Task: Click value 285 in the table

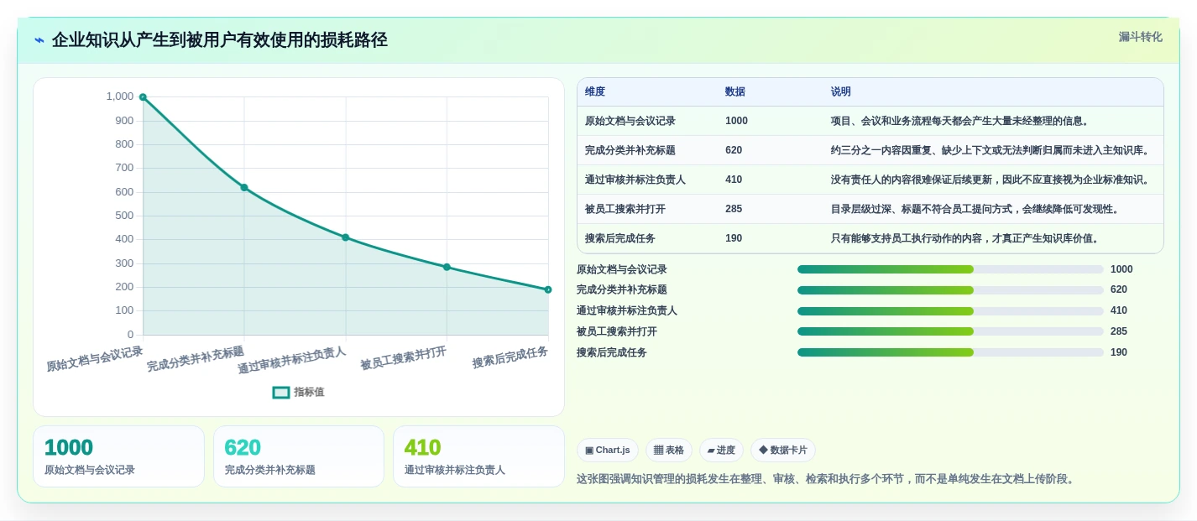Action: [734, 209]
